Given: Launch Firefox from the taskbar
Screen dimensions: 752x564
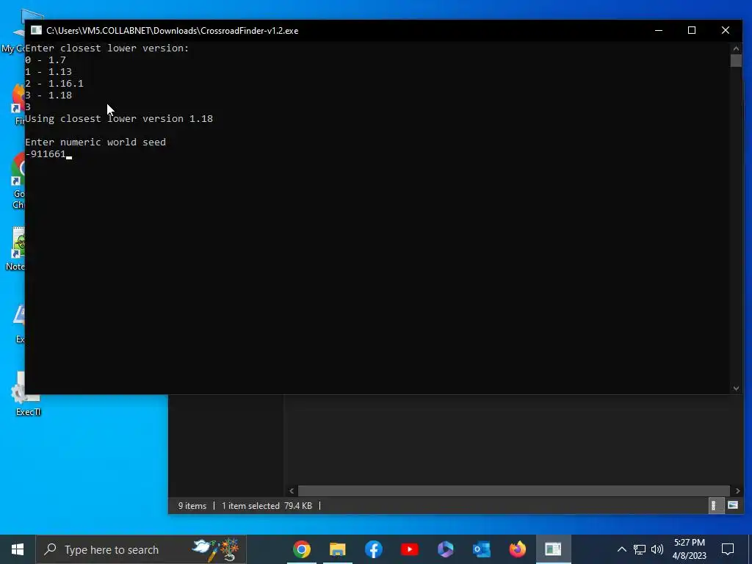Looking at the screenshot, I should pyautogui.click(x=518, y=549).
